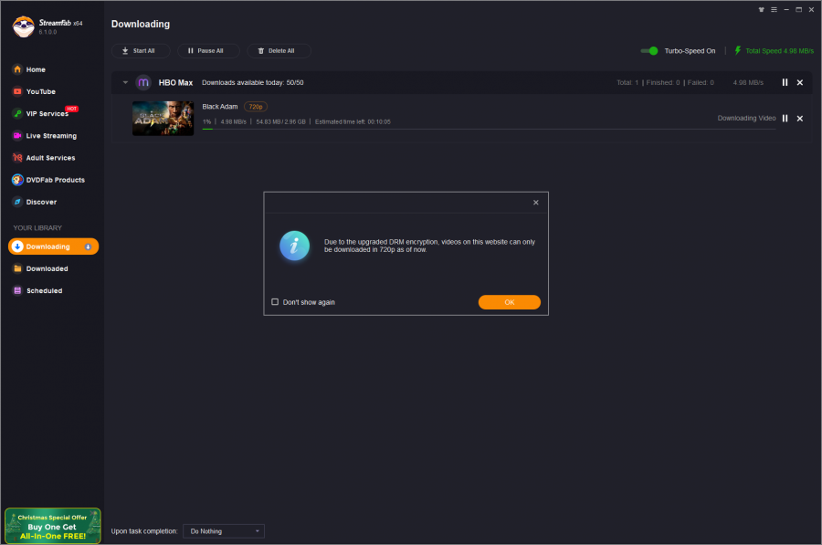Click the 54.83 MB / 2.96 GB size text
Screen dimensions: 822x545
(x=280, y=122)
